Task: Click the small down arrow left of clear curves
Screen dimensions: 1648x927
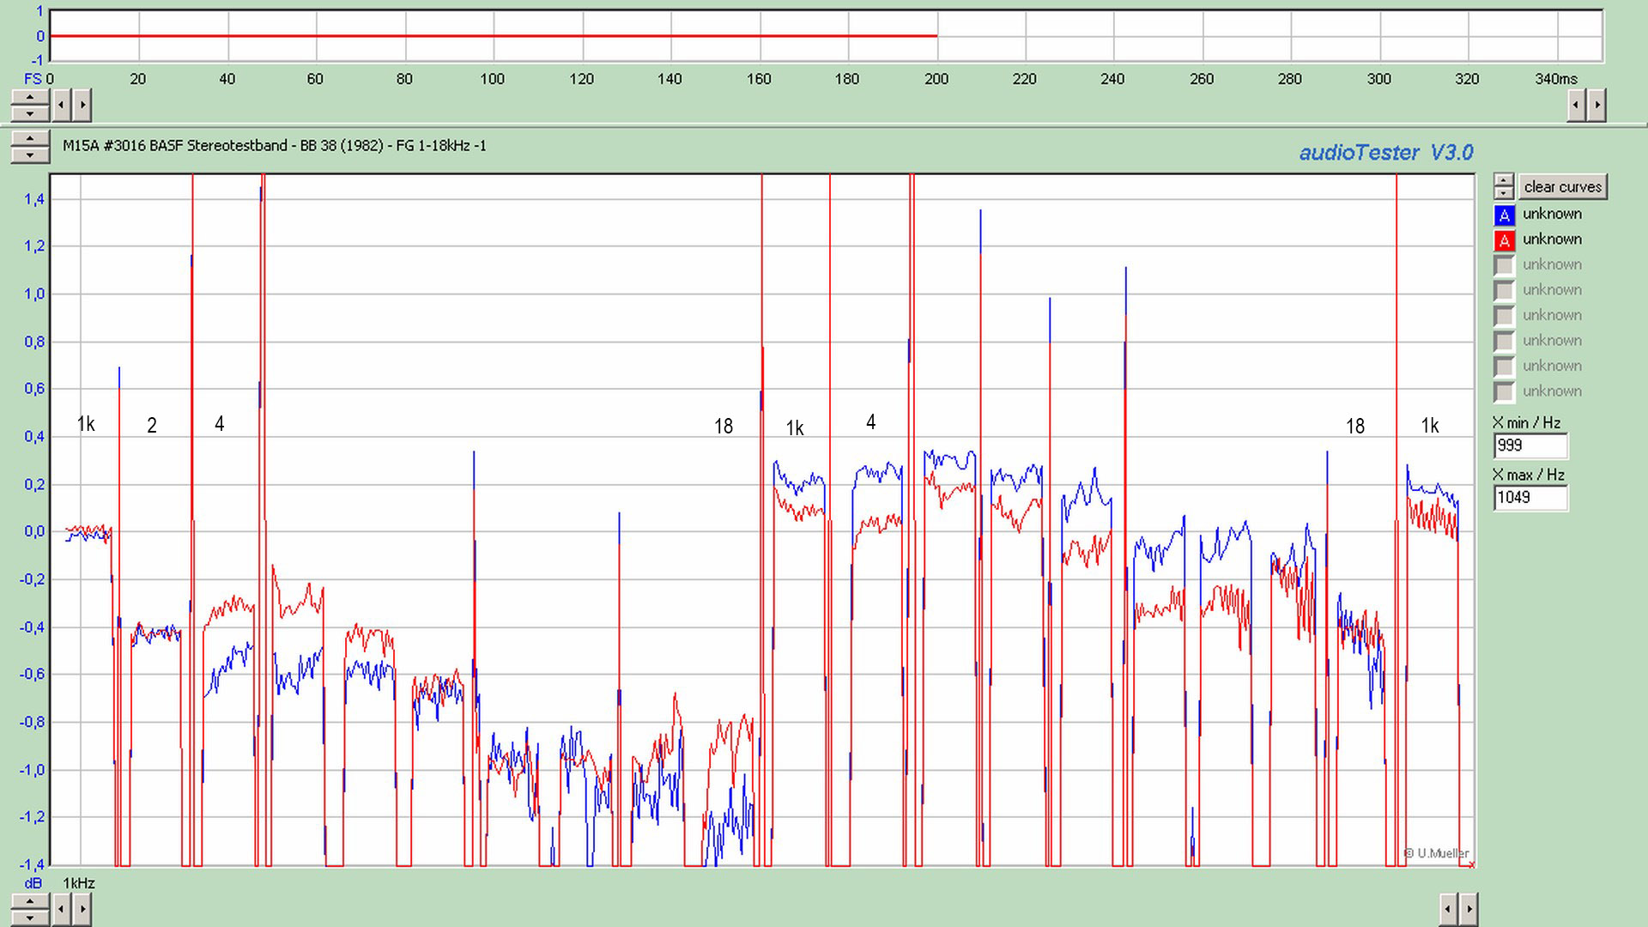Action: pyautogui.click(x=1504, y=192)
